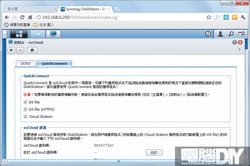The image size is (250, 166).
Task: Open the DSM main menu icon
Action: 19,34
